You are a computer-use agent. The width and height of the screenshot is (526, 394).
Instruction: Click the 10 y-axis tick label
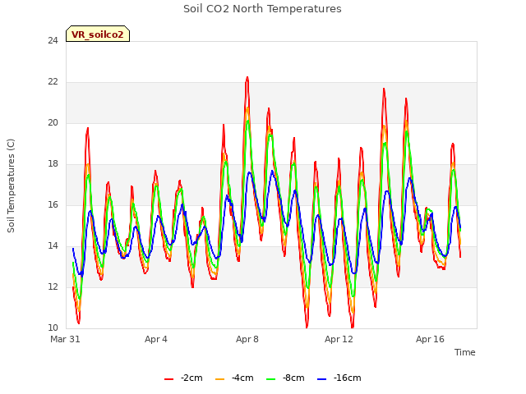click(x=53, y=328)
